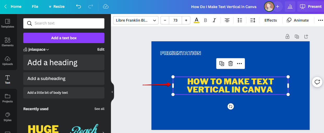This screenshot has height=133, width=324.
Task: Click the Add a text box button
Action: coord(64,38)
